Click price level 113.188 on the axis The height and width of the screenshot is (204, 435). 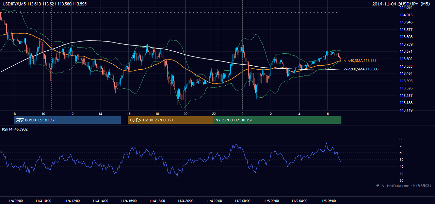pos(406,103)
